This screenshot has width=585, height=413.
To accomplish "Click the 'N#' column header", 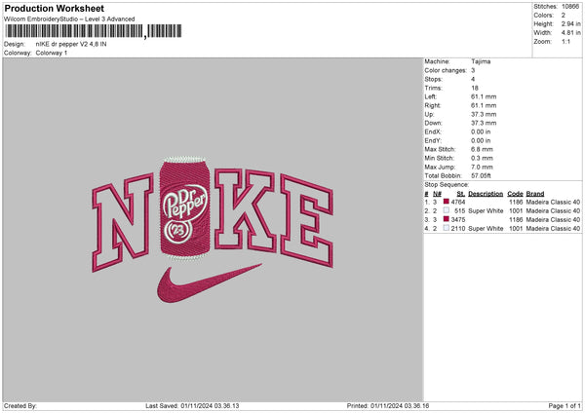I will [x=437, y=194].
